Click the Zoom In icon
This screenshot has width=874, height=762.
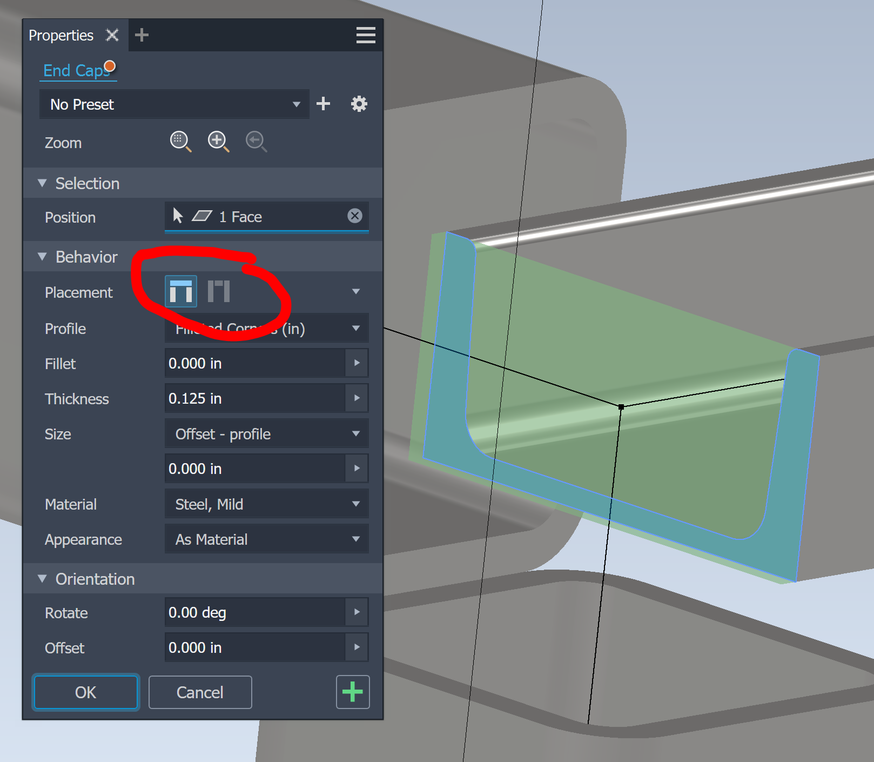tap(218, 141)
